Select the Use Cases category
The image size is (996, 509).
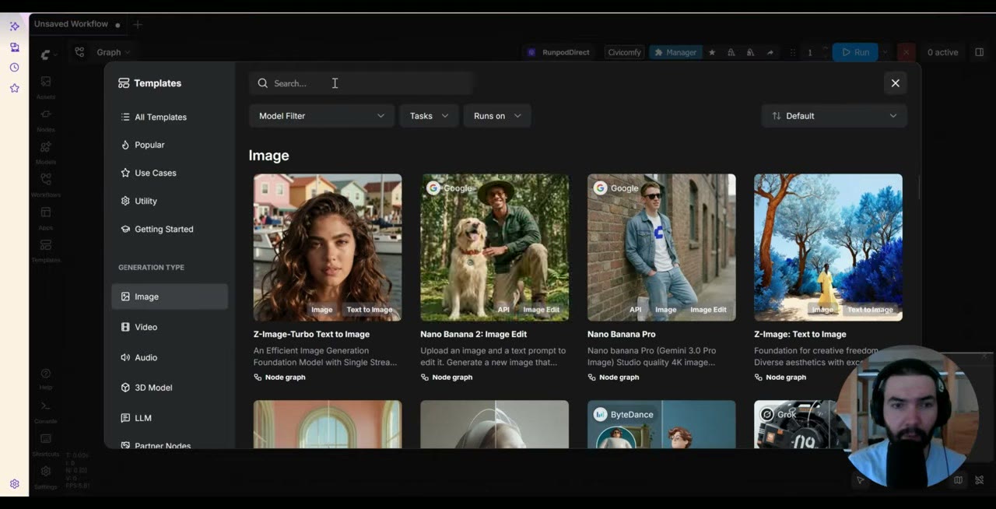tap(170, 173)
